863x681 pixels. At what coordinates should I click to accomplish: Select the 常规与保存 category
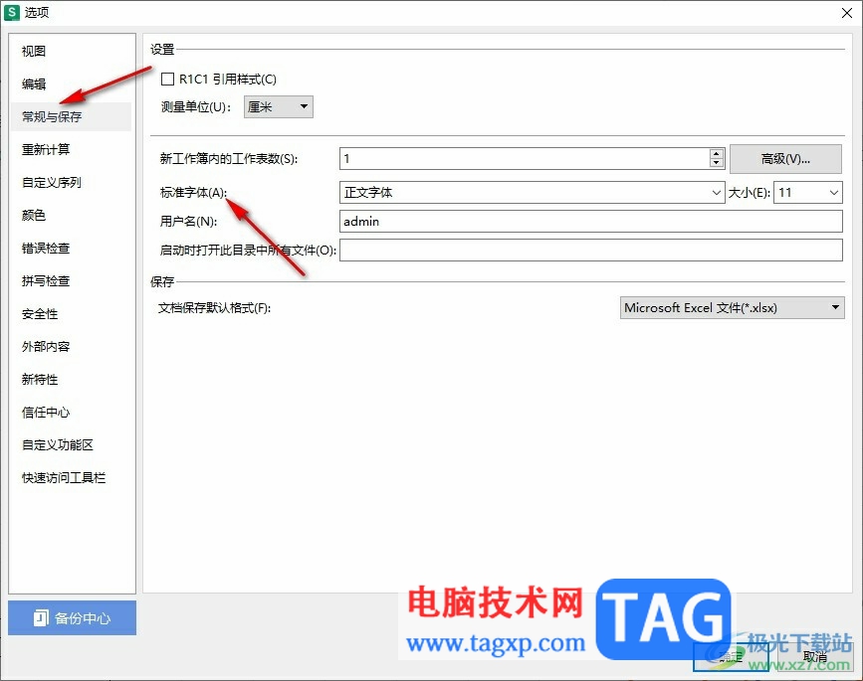[71, 116]
